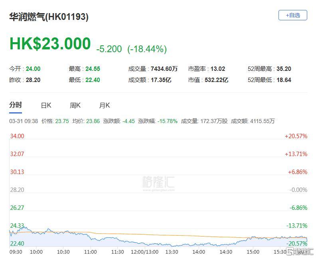Click the chart info 成交额 4115.55万
The image size is (316, 258).
[x=253, y=121]
